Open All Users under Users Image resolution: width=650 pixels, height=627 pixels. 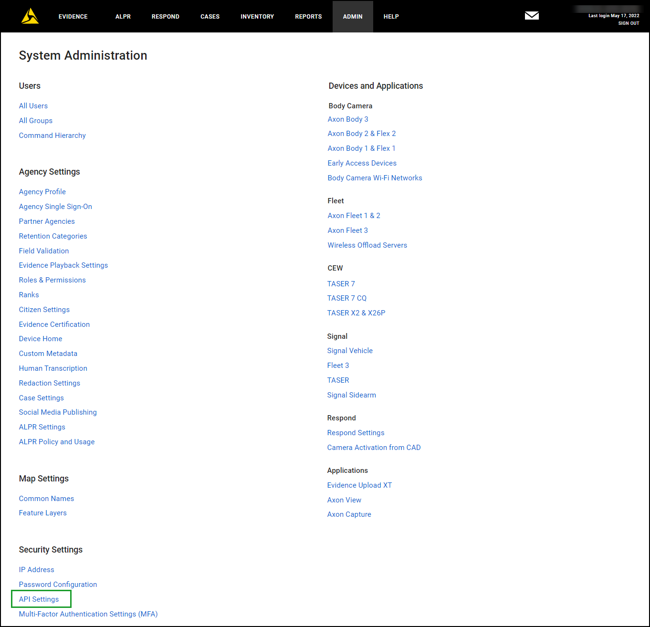tap(33, 105)
